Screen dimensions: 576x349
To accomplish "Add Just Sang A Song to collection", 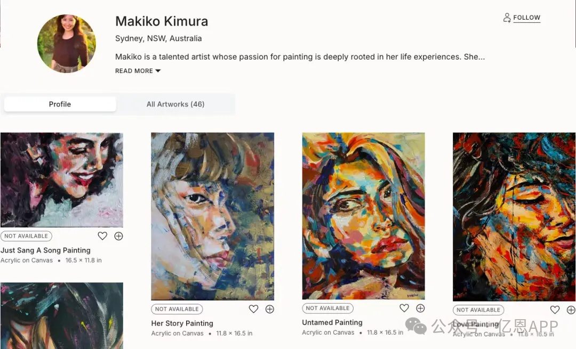I will pos(118,236).
